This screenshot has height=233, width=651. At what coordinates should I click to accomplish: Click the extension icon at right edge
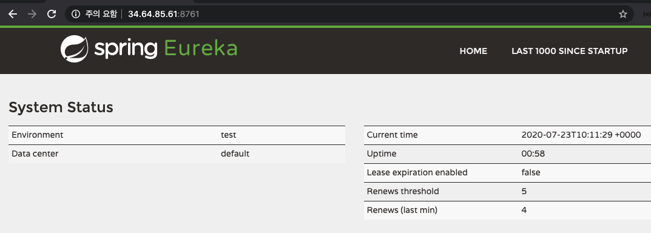click(646, 14)
